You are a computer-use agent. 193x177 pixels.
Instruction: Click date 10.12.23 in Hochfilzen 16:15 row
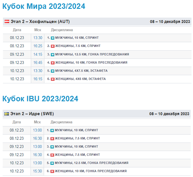point(17,79)
